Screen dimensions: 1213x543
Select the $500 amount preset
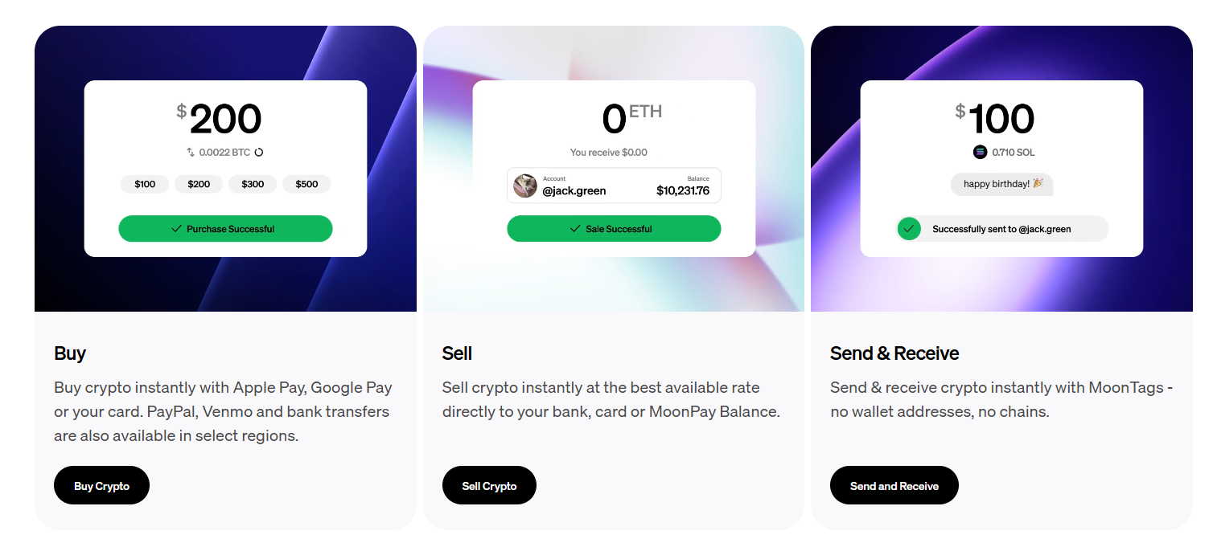pyautogui.click(x=306, y=184)
